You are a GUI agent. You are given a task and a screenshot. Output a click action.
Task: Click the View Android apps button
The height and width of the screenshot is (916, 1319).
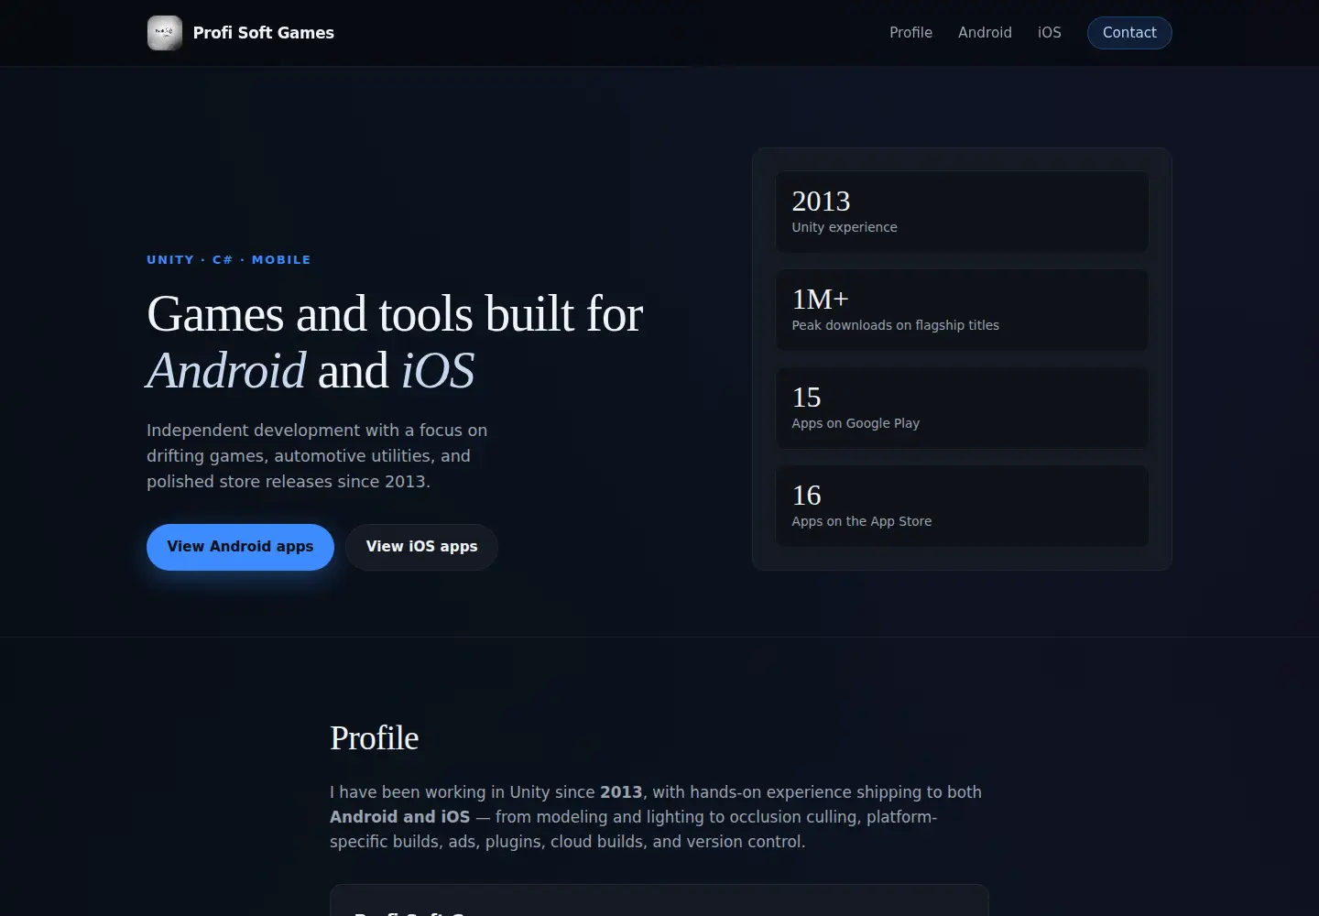(240, 547)
